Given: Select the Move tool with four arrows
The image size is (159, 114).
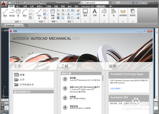Looking at the screenshot, I should (63, 10).
